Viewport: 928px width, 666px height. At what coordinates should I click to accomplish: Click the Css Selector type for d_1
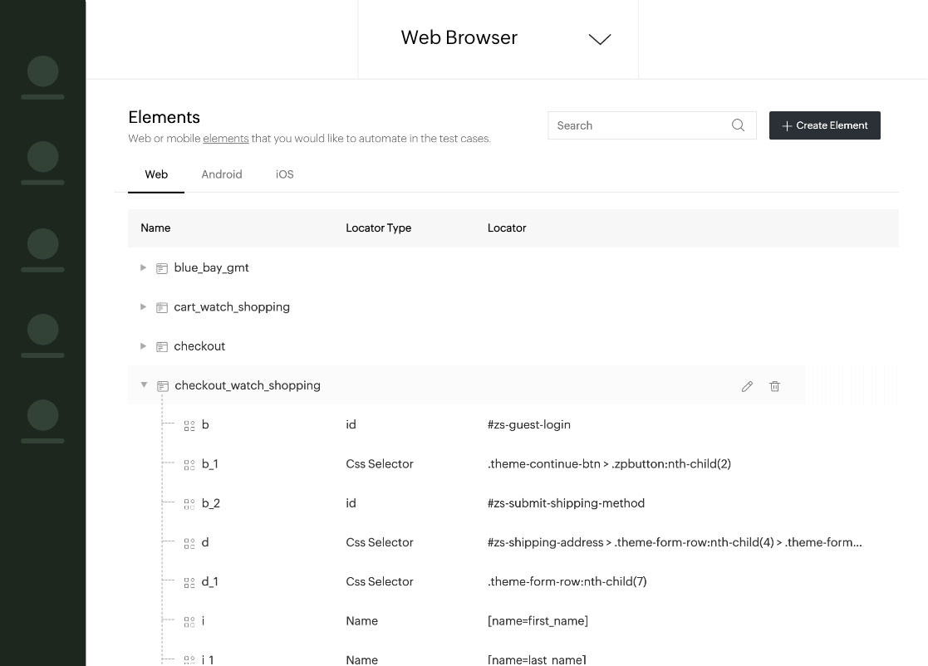pyautogui.click(x=380, y=581)
